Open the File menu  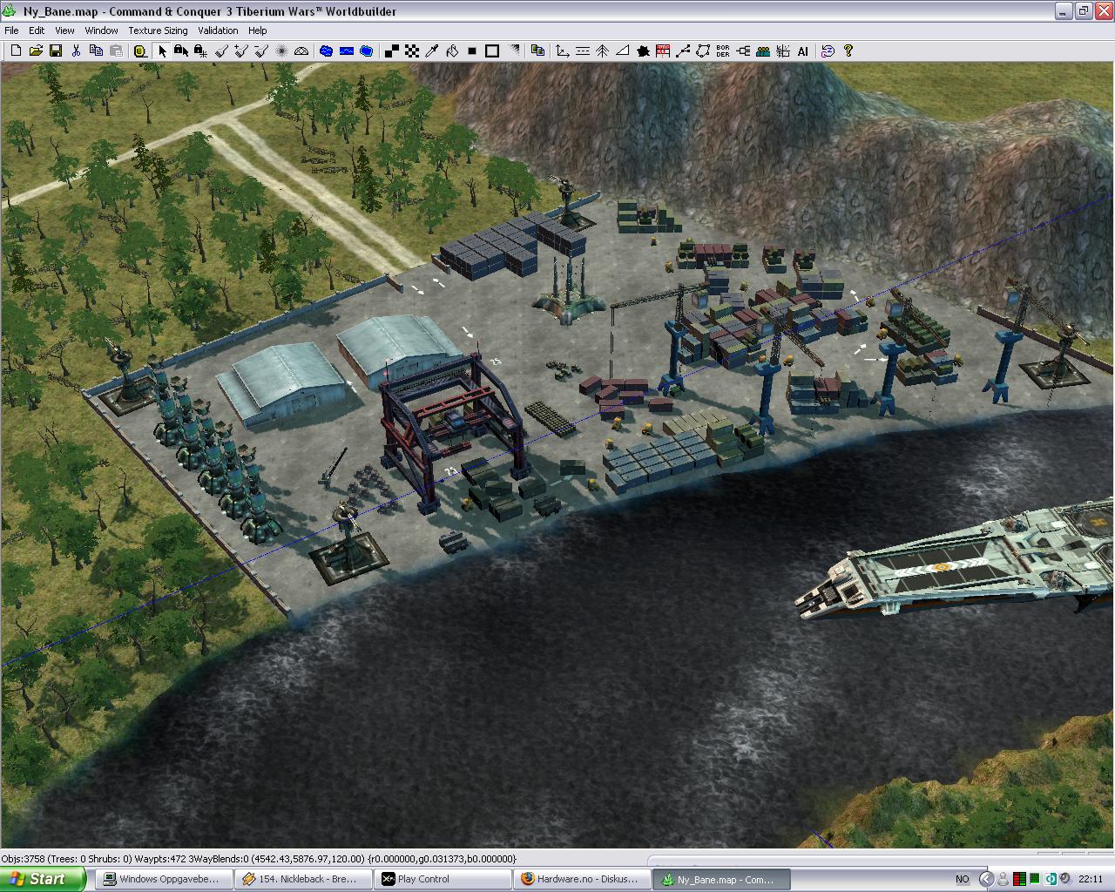coord(11,30)
